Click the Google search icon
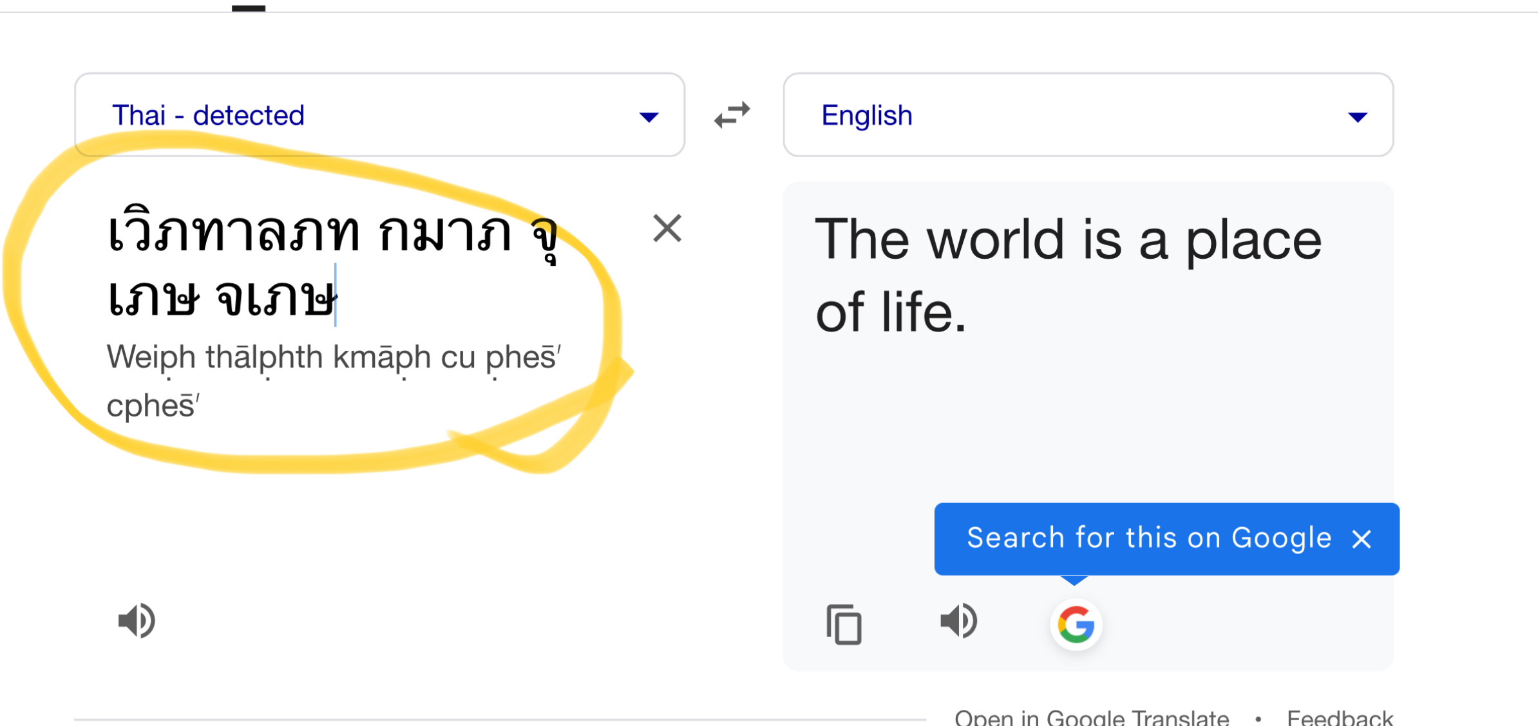The width and height of the screenshot is (1538, 726). tap(1076, 624)
